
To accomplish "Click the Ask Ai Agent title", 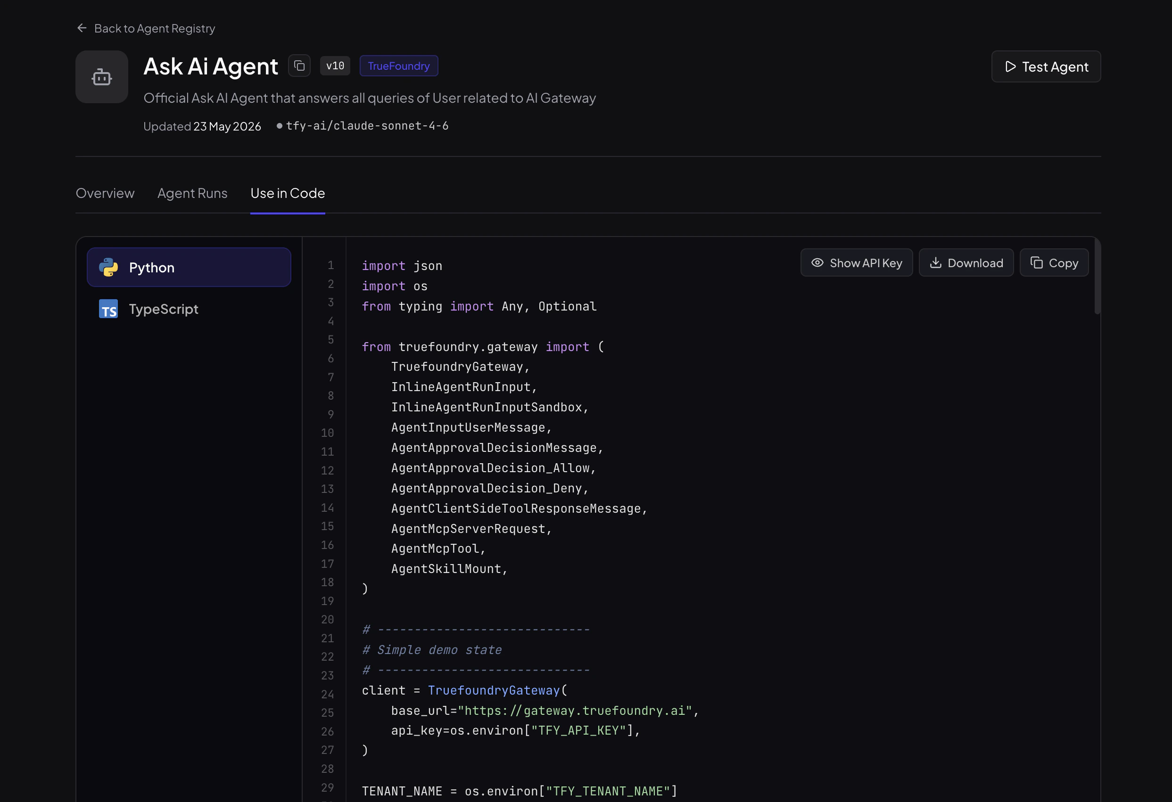I will [x=210, y=66].
